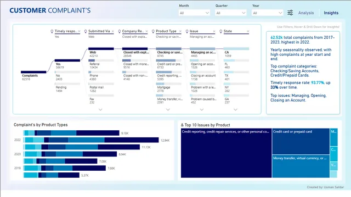Image resolution: width=351 pixels, height=197 pixels.
Task: Click the 93.77% timely response figure
Action: tap(318, 83)
